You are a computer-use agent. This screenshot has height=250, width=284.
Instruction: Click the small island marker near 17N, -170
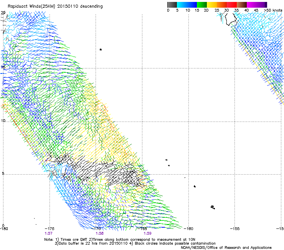tap(101, 49)
